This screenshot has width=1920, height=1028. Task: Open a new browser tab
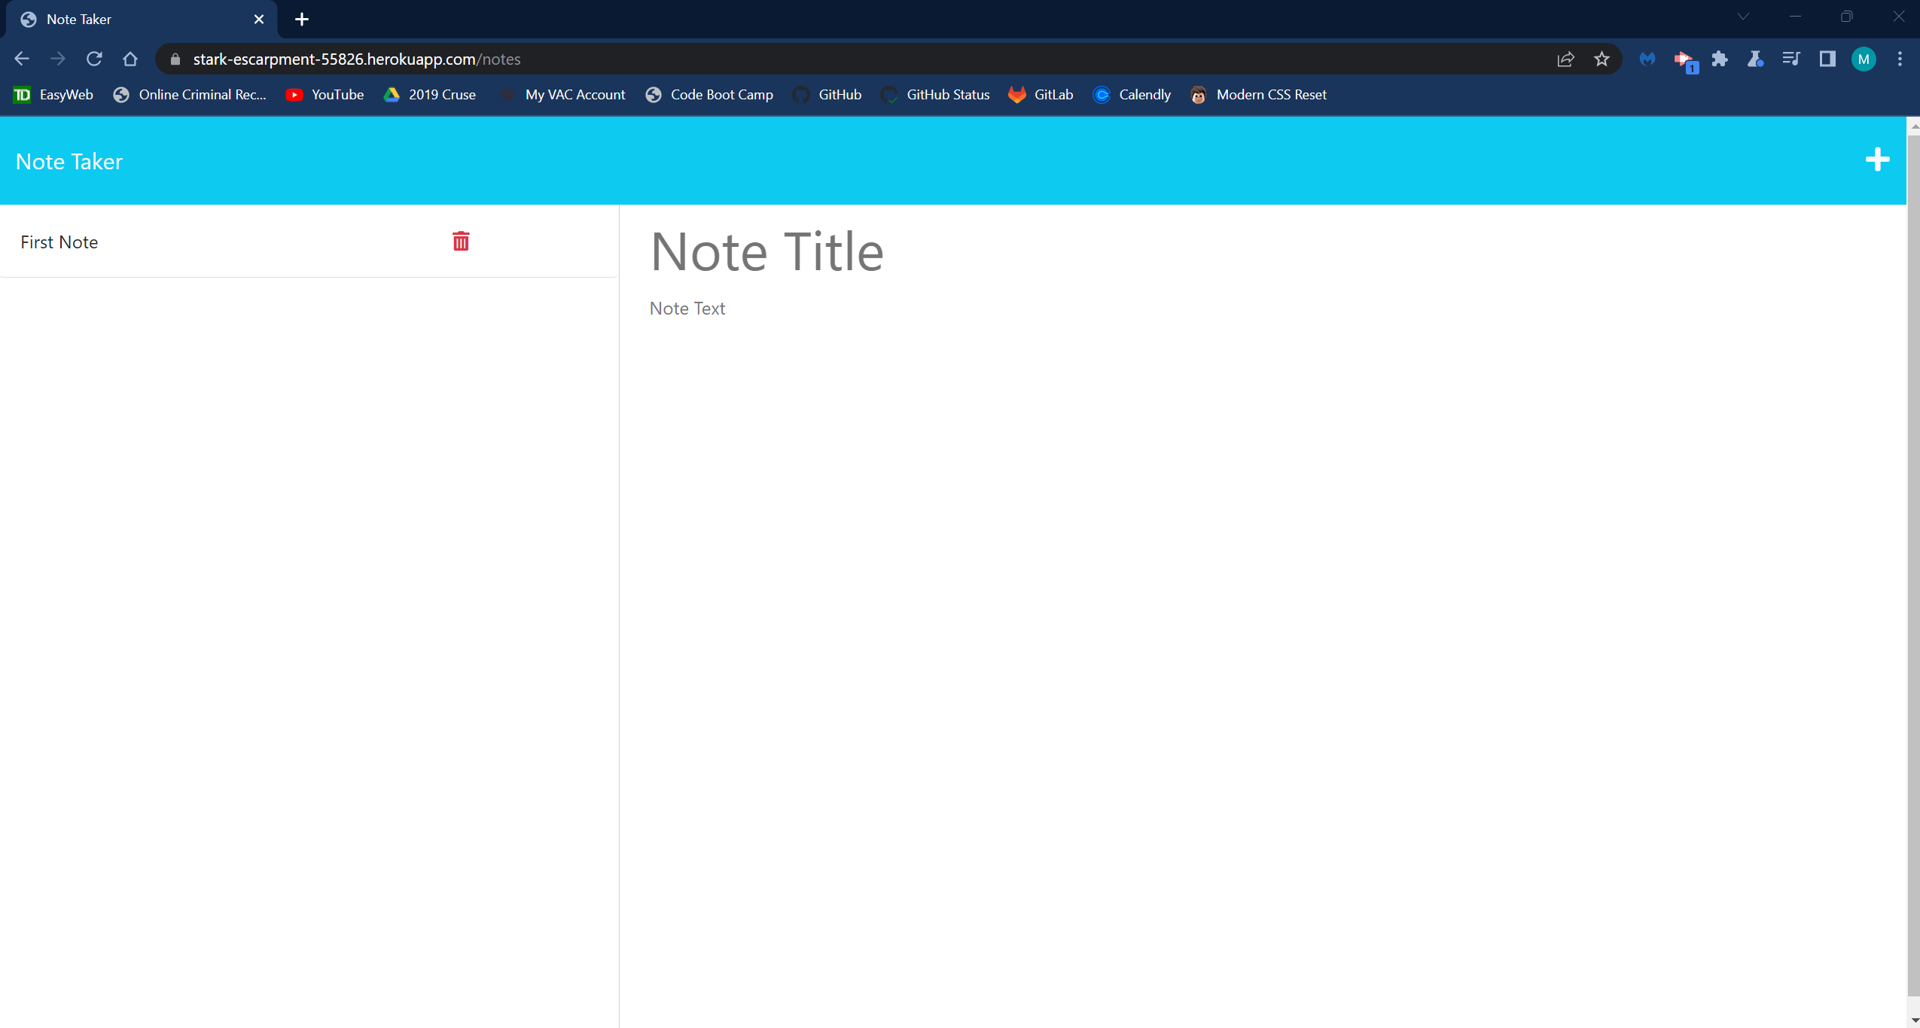[x=302, y=19]
